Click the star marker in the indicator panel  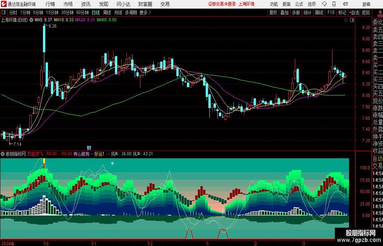tap(112, 163)
